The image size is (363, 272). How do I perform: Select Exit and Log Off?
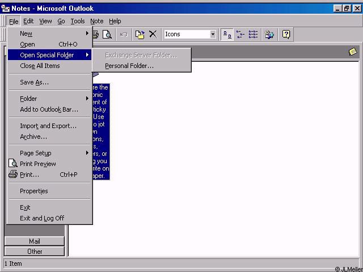tap(49, 218)
